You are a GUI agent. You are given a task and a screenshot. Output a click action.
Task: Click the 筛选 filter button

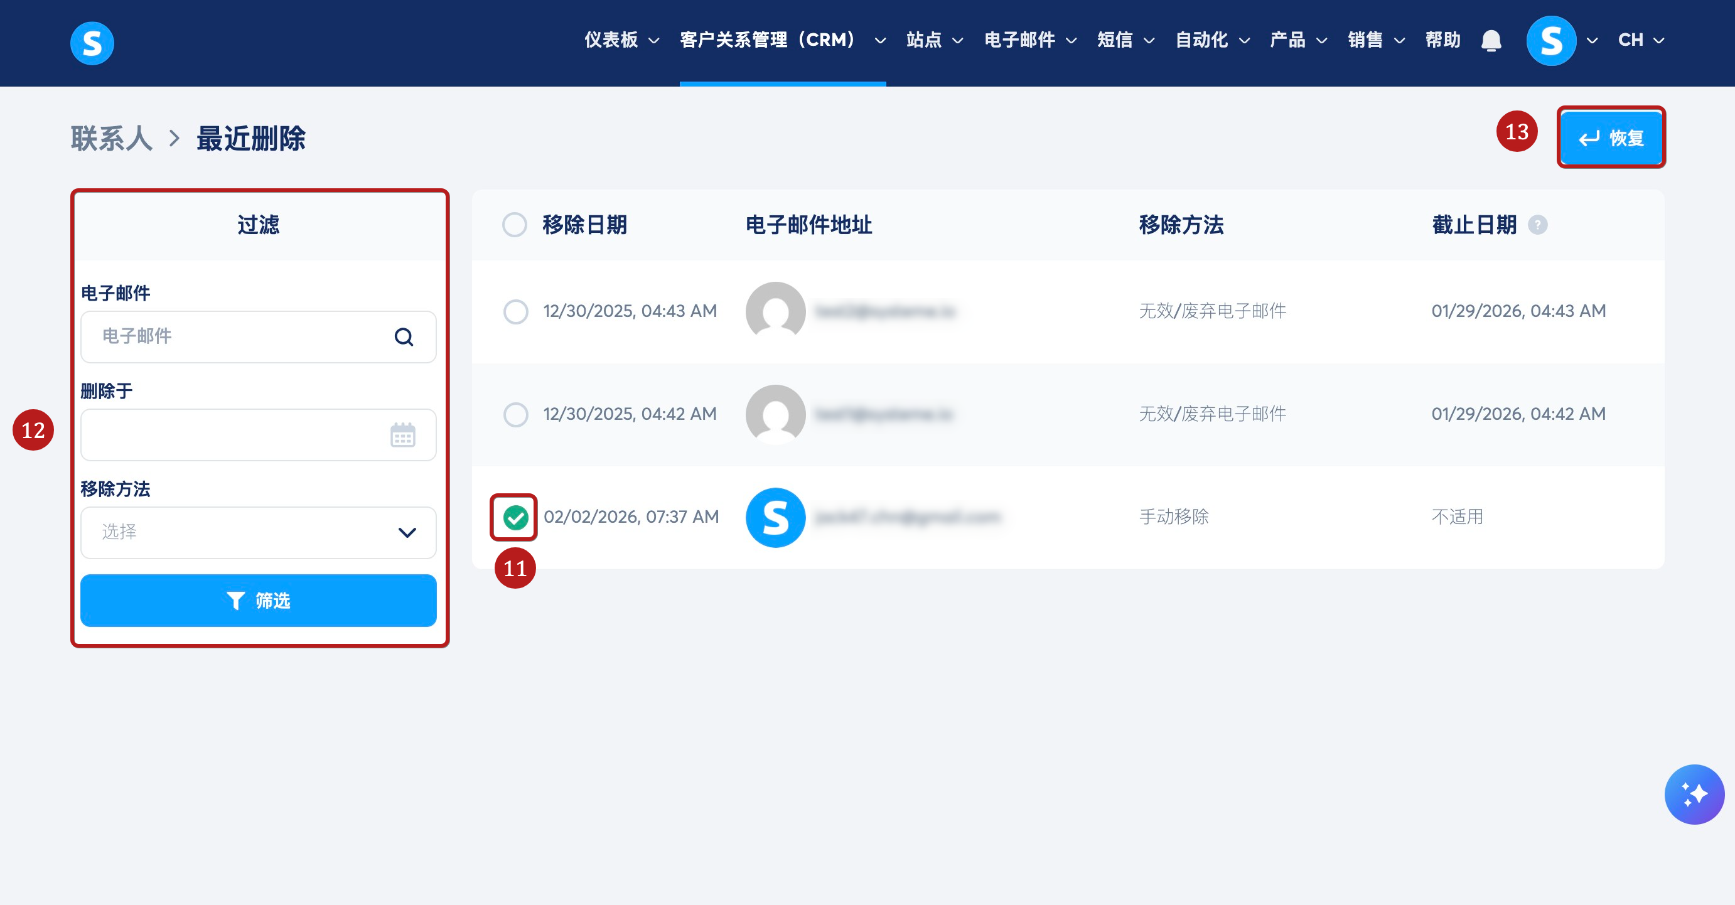point(258,601)
